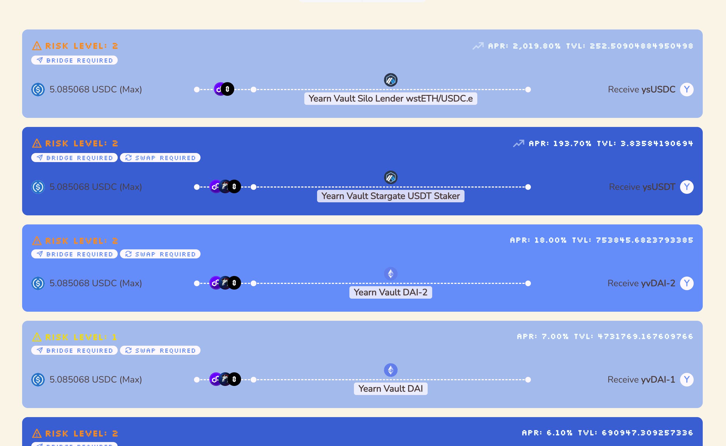
Task: Click the USDC coin icon in the ysUSDC route
Action: coord(38,89)
